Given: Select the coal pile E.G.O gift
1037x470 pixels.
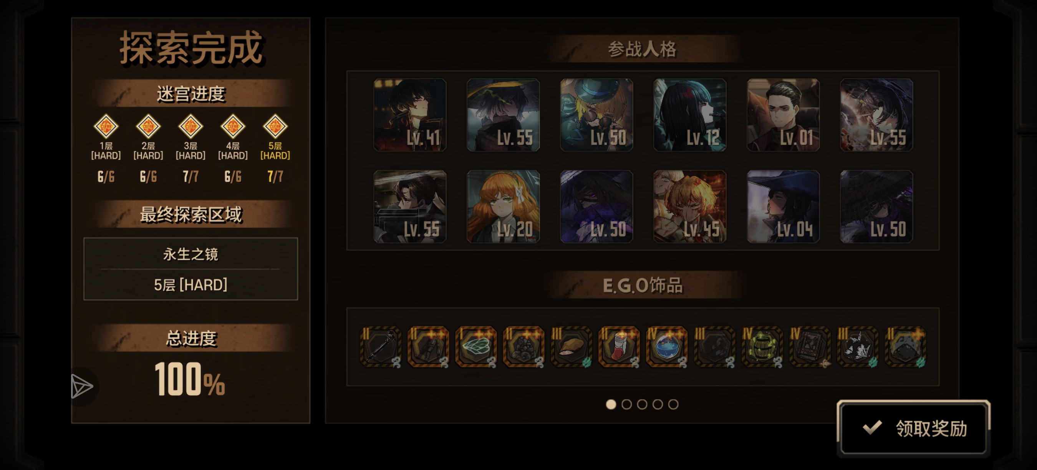Looking at the screenshot, I should [x=523, y=346].
